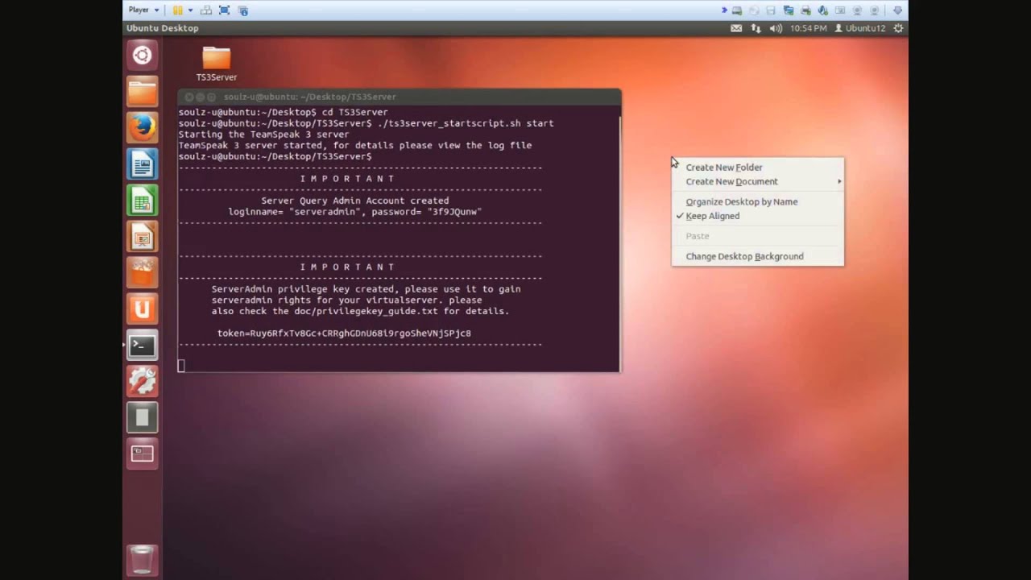
Task: Open LibreOffice Calc spreadsheet icon
Action: (x=142, y=201)
